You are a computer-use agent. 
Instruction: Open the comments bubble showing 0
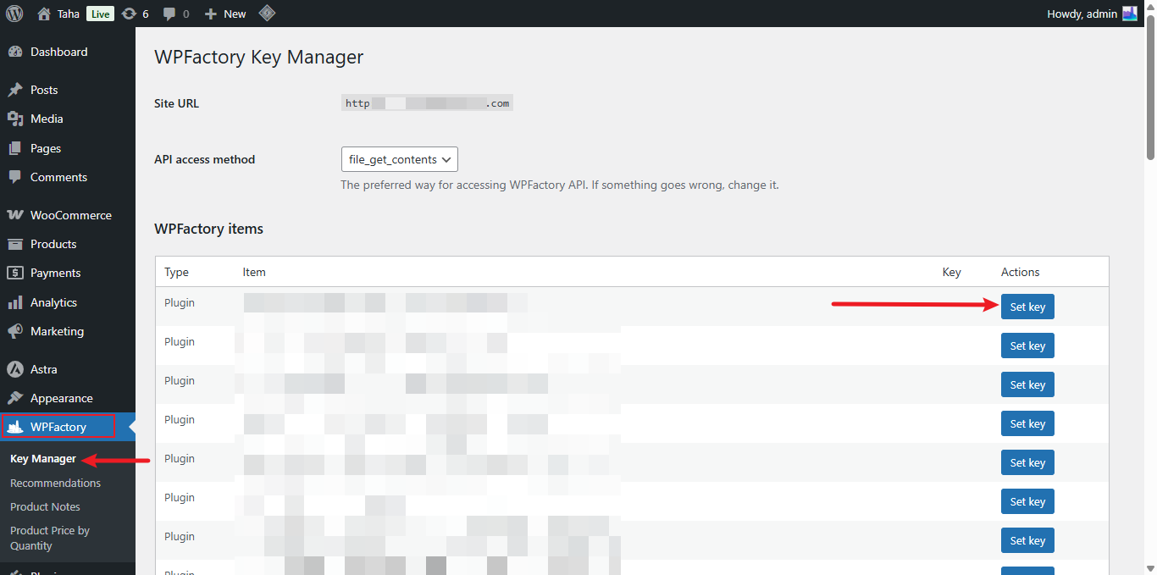[169, 14]
